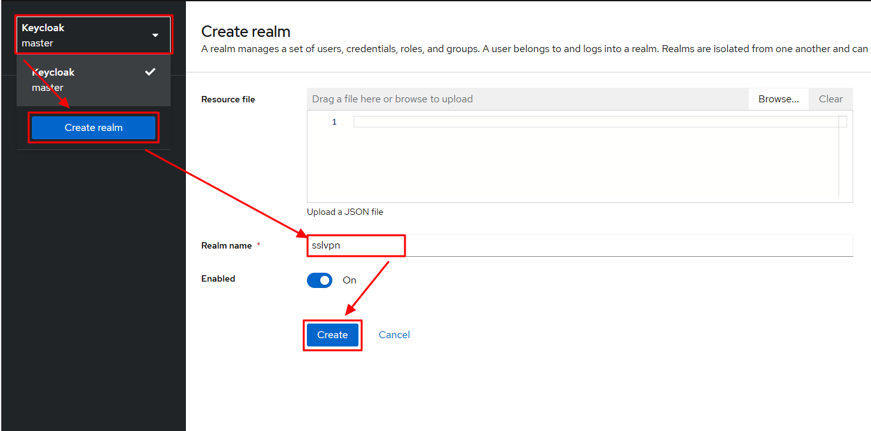
Task: Click the 'Upload a JSON file' helper text
Action: 345,212
